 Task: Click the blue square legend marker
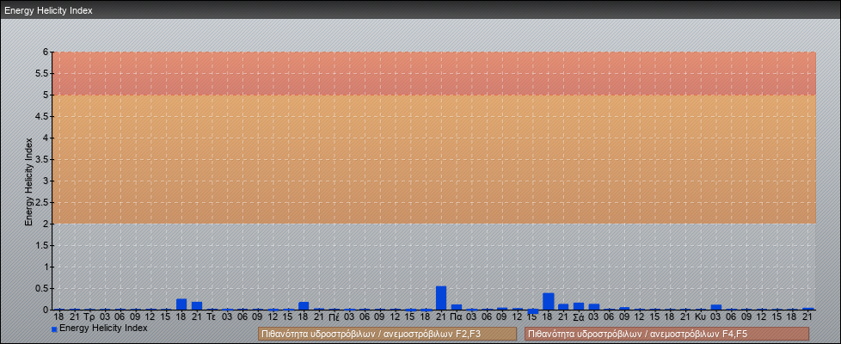54,329
